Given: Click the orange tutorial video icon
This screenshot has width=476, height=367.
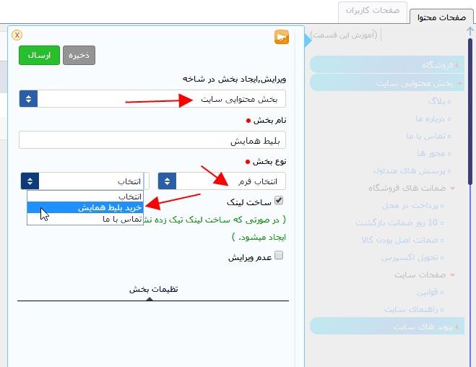Looking at the screenshot, I should 281,37.
